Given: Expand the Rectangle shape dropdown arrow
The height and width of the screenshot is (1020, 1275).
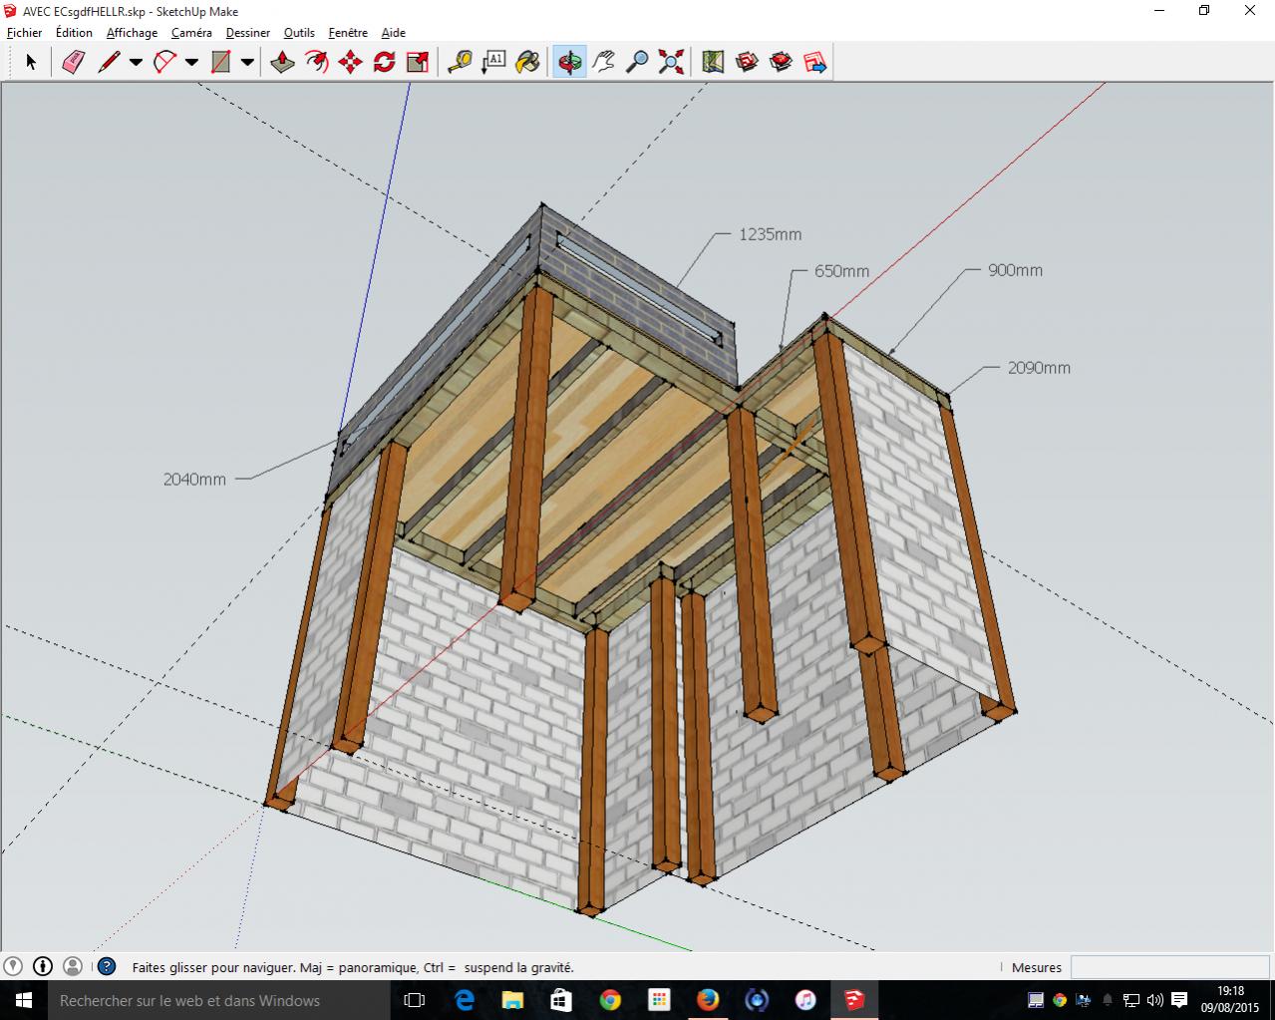Looking at the screenshot, I should [x=247, y=63].
